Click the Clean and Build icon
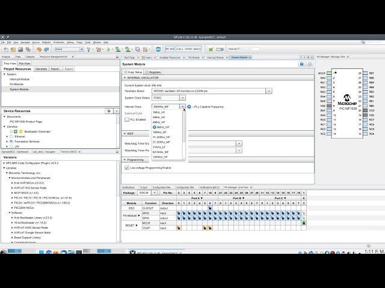Image resolution: width=385 pixels, height=288 pixels. pos(99,49)
